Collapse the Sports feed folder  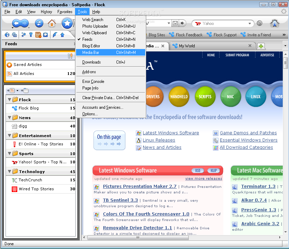tap(10, 153)
